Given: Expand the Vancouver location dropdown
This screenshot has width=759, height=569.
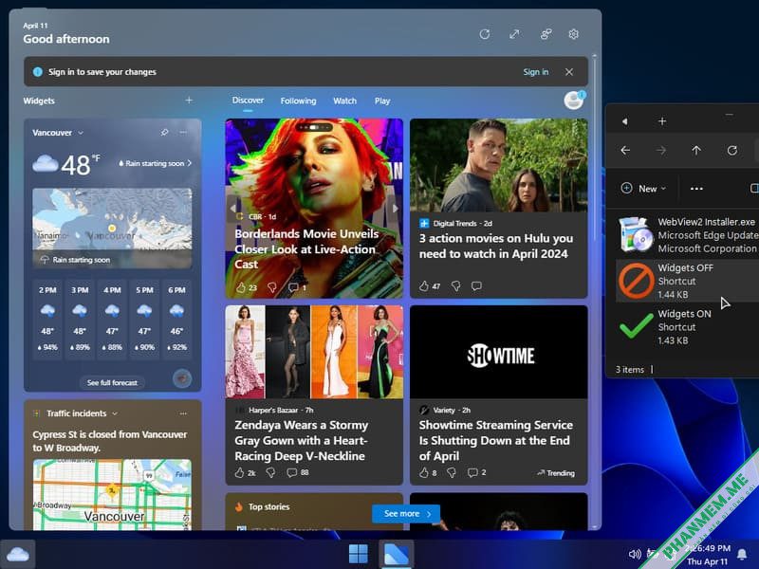Looking at the screenshot, I should point(81,133).
